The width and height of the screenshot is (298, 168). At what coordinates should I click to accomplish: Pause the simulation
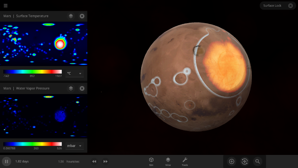click(x=6, y=162)
